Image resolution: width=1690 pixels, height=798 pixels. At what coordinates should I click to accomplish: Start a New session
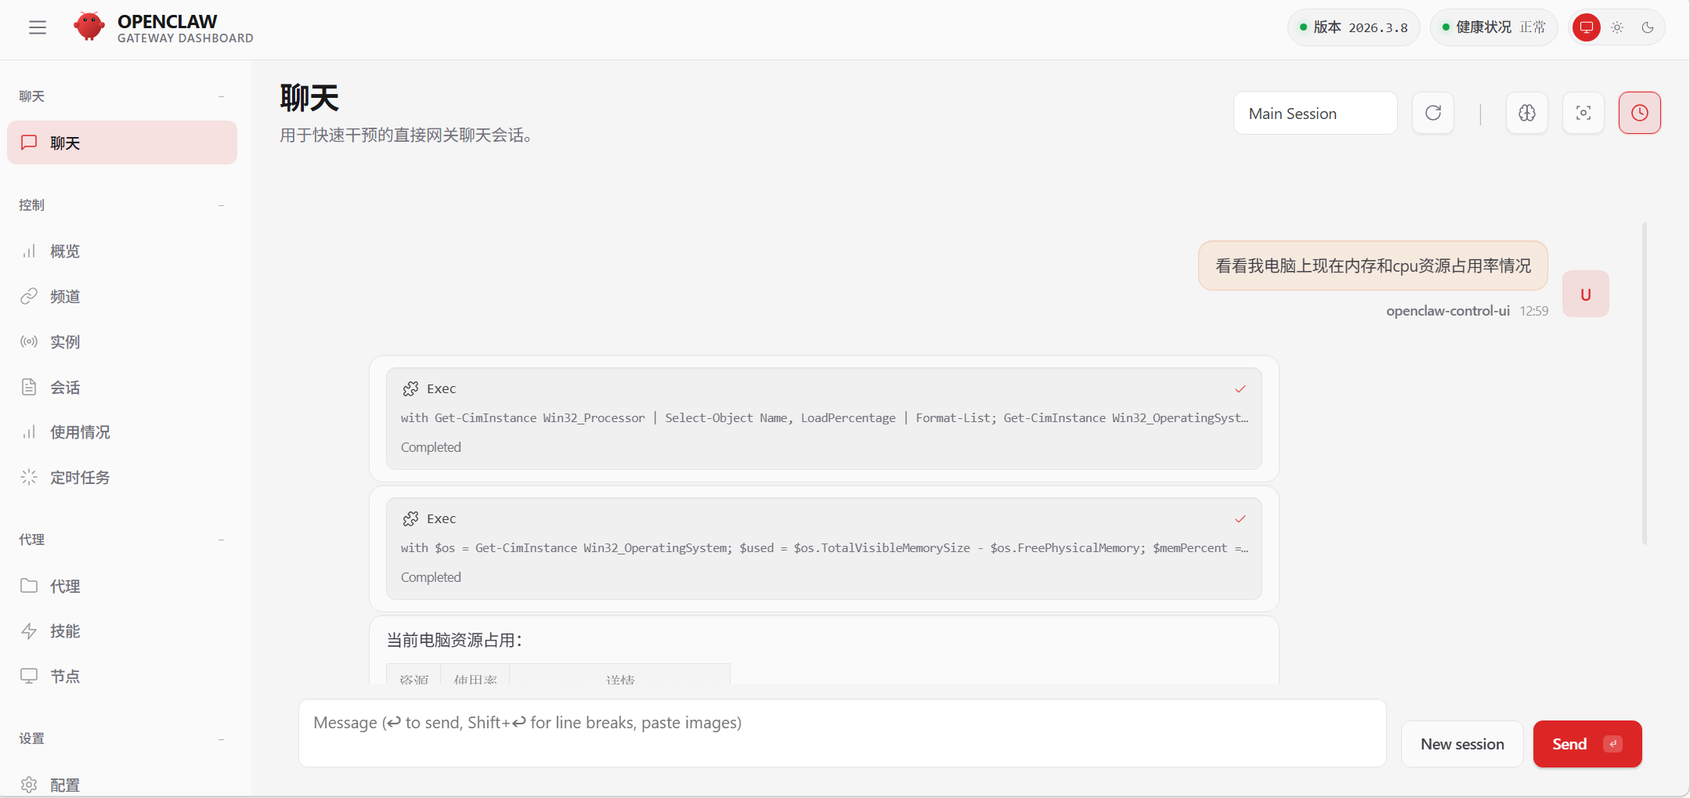coord(1462,744)
